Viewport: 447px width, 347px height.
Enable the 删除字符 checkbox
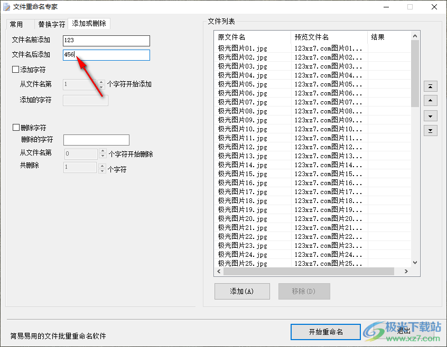(x=16, y=127)
